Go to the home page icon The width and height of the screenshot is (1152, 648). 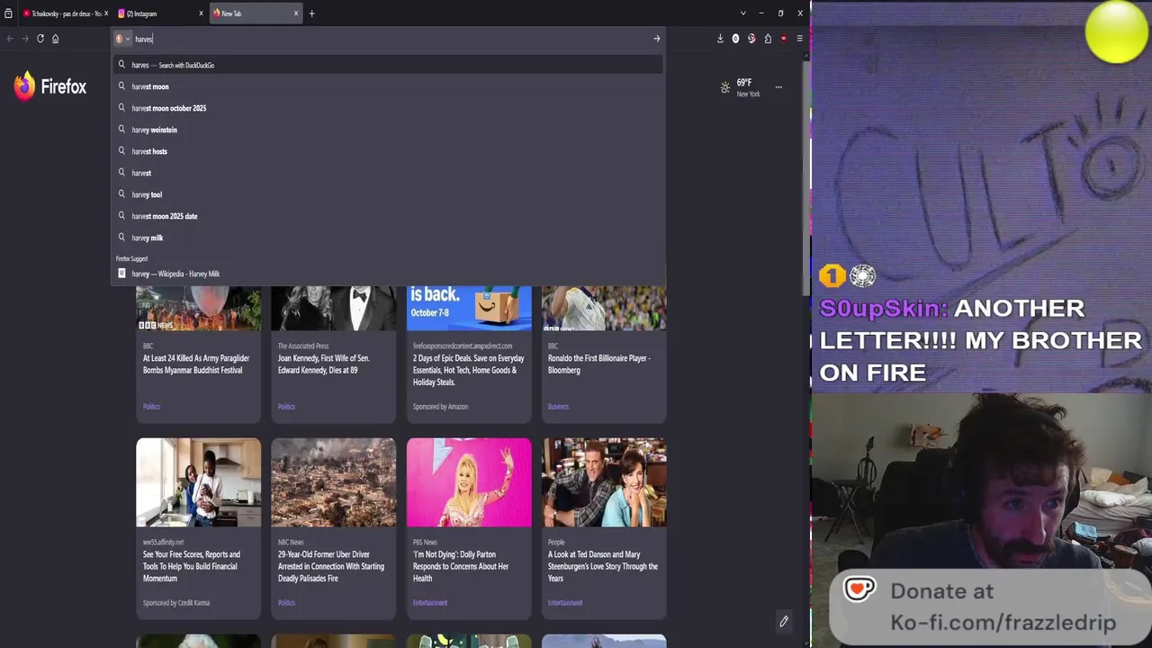coord(55,39)
